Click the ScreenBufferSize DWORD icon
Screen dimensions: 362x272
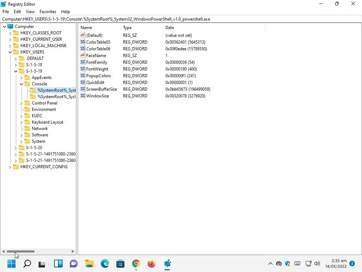(x=83, y=89)
